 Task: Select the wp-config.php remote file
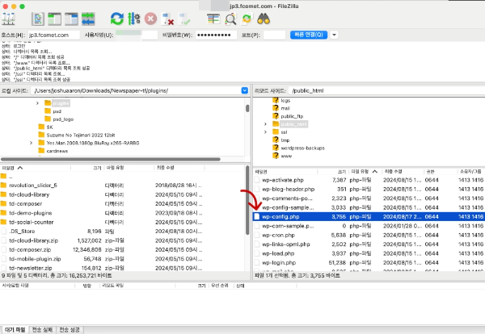click(x=369, y=217)
